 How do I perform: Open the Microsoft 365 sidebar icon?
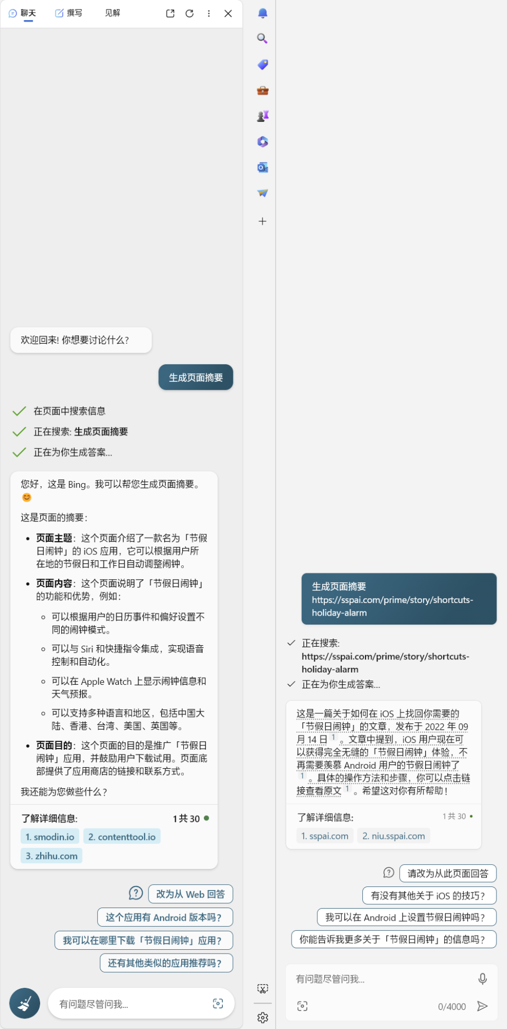click(x=262, y=141)
